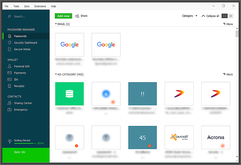241x165 pixels.
Task: Click Secure Notes label
Action: (x=22, y=49)
